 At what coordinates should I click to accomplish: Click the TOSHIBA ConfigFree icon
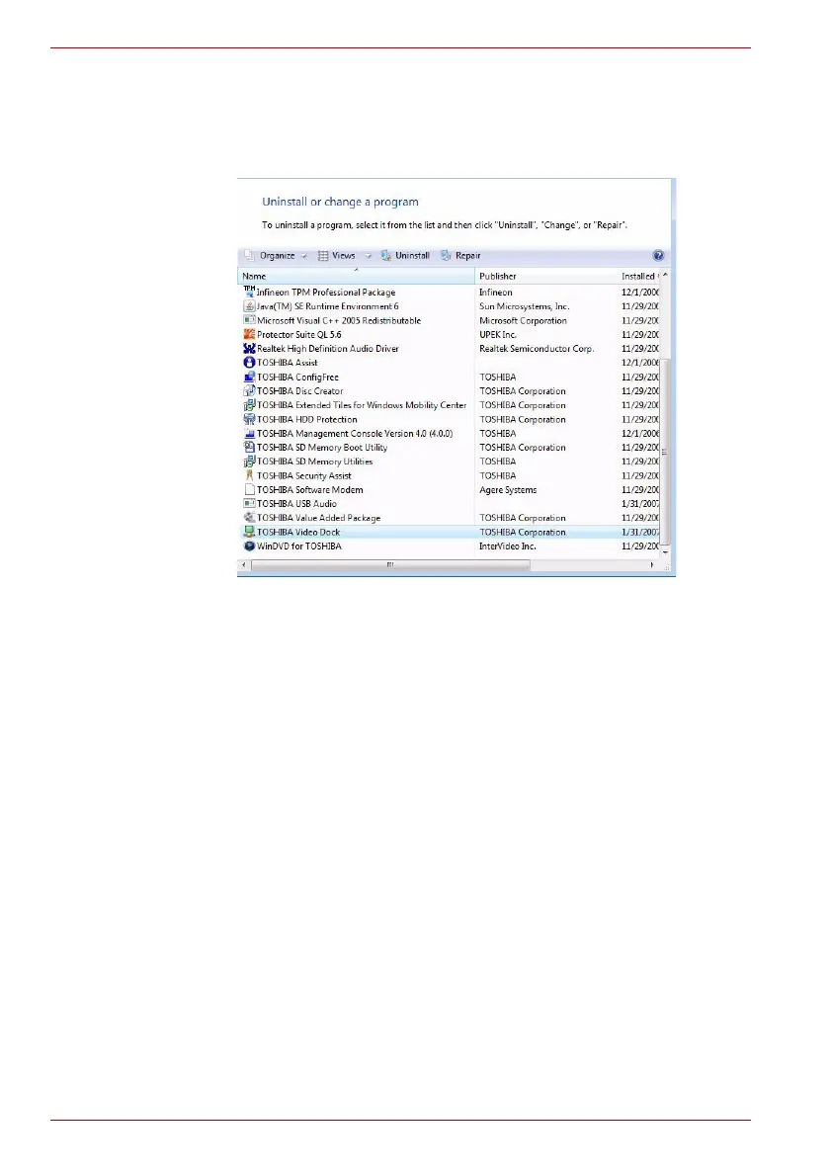(249, 377)
